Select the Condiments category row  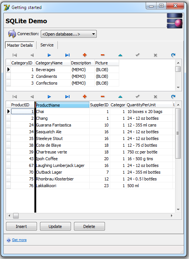[x=63, y=76]
